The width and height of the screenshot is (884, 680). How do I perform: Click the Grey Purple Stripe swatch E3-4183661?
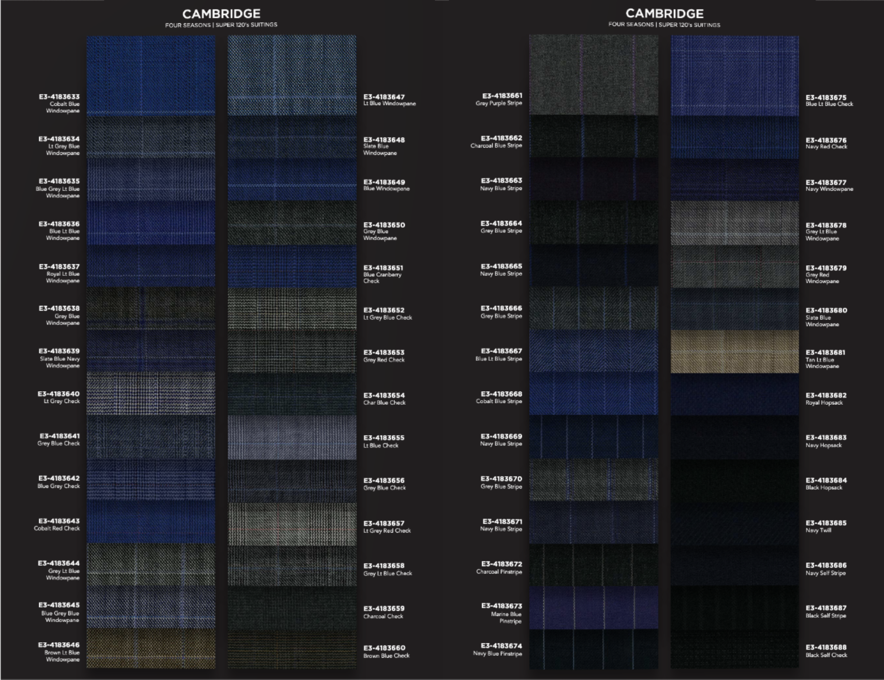click(x=594, y=75)
